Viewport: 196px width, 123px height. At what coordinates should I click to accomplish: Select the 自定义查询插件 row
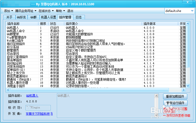point(96,57)
